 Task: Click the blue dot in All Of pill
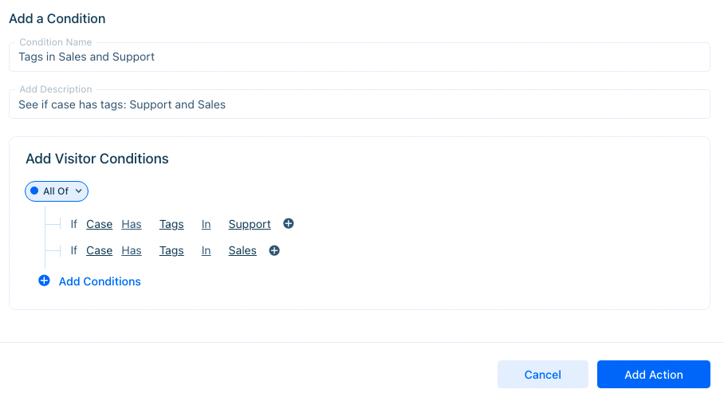coord(34,191)
